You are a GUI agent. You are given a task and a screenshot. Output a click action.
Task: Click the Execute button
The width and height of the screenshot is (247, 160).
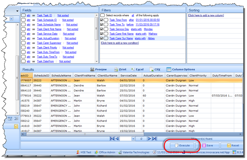[x=182, y=145]
